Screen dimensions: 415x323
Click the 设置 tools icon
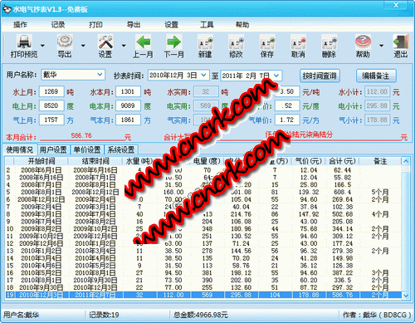105,42
